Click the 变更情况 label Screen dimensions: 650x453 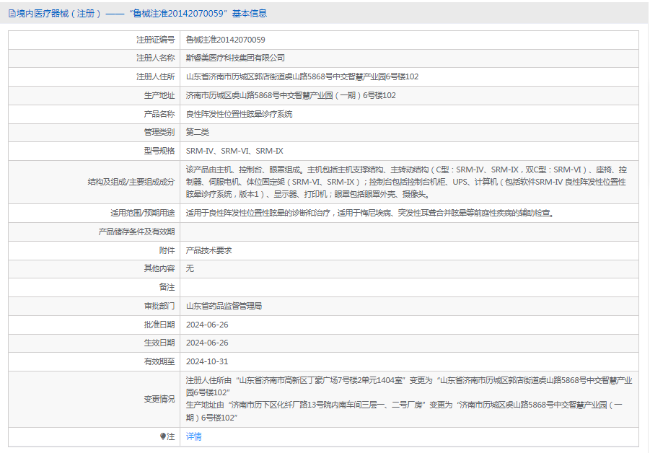(159, 399)
